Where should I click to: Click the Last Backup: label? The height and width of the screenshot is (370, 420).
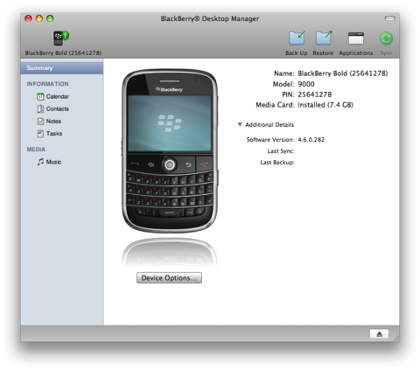tap(277, 163)
